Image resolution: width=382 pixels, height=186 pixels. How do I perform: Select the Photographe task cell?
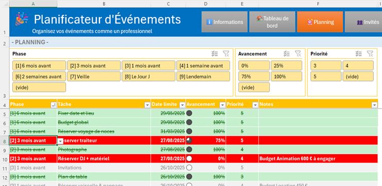click(104, 150)
